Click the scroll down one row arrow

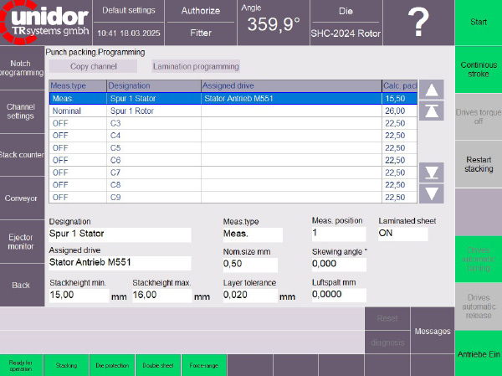[x=431, y=193]
